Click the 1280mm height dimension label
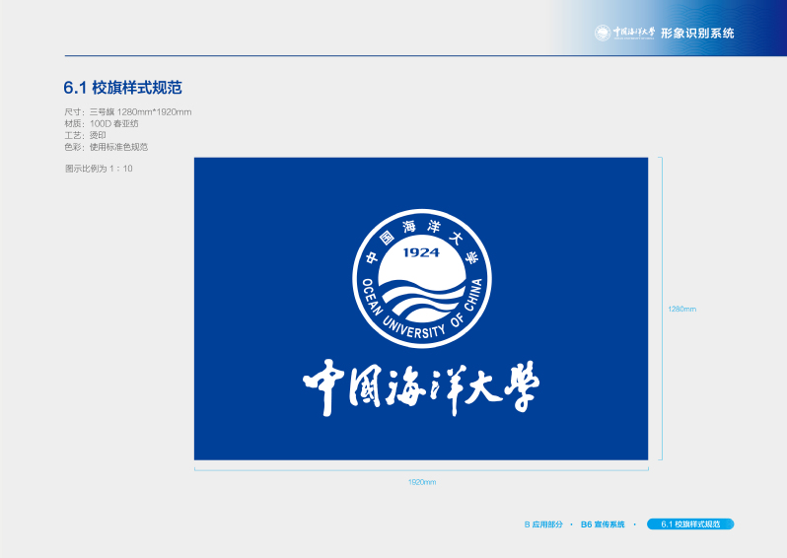 [681, 309]
